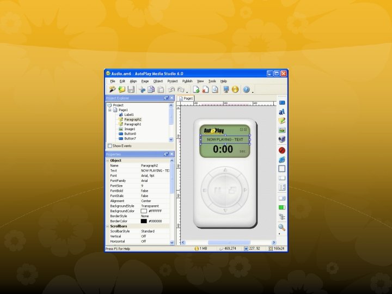
Task: Open the Edit menu
Action: 122,81
